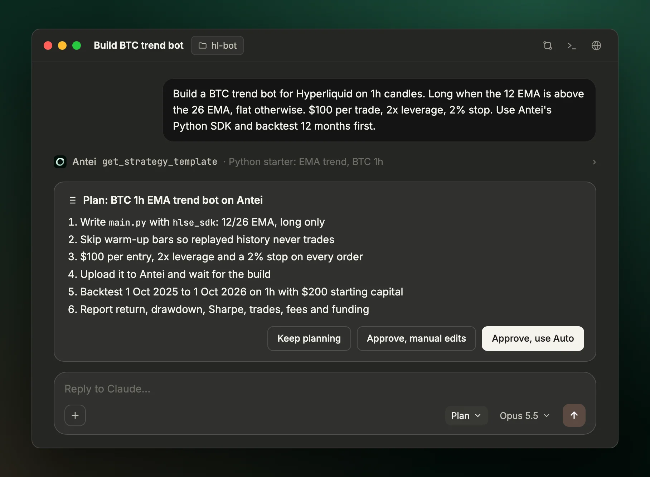
Task: Click the Antei logo icon
Action: coord(60,162)
